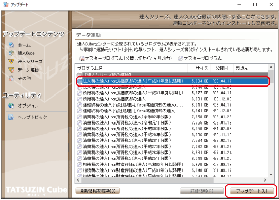Open the ヘルプトピック icon
The height and width of the screenshot is (200, 279).
click(x=11, y=117)
